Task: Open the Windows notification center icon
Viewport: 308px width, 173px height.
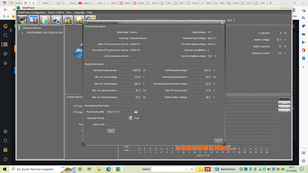Action: pyautogui.click(x=302, y=169)
